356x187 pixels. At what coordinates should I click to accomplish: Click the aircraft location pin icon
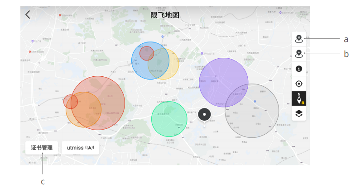(298, 54)
